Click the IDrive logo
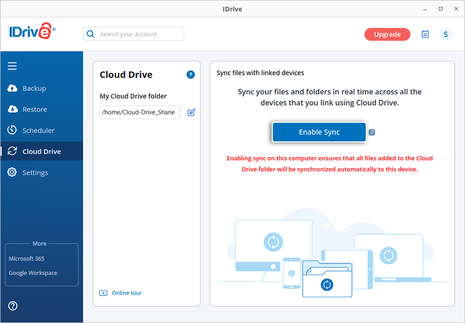This screenshot has height=323, width=465. 32,33
